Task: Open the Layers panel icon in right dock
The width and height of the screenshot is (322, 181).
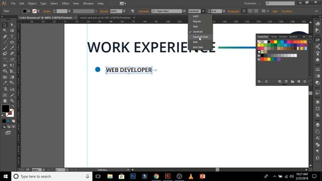Action: tap(317, 125)
